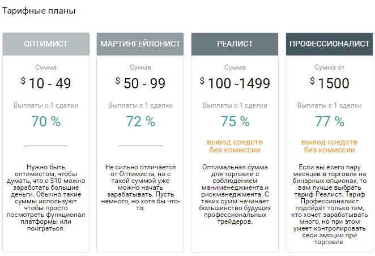The width and height of the screenshot is (375, 256).
Task: Choose the МАРТИНГЕЙЛОНИСТ plan header
Action: 140,44
